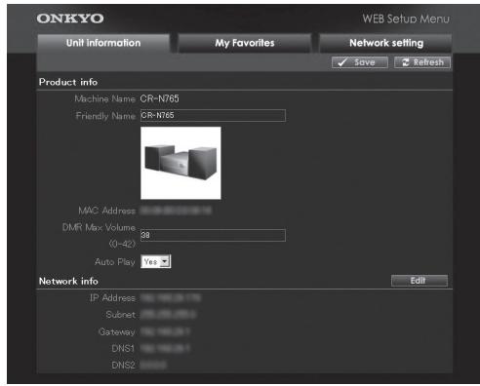The width and height of the screenshot is (480, 386).
Task: Click the Edit button for Network info
Action: (420, 281)
